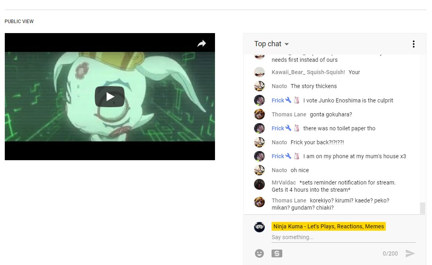This screenshot has height=265, width=432.
Task: Click message 'Frick your back?!?!??!'
Action: click(317, 142)
